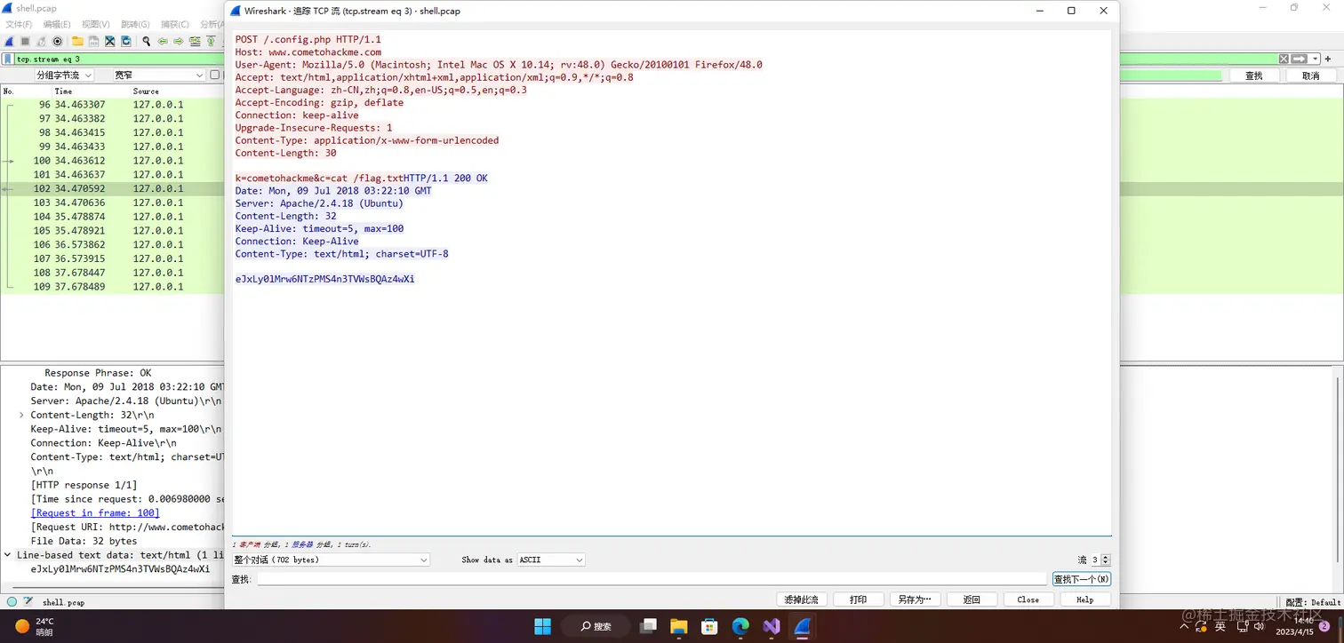Click the 另存为… save as button

[x=915, y=599]
